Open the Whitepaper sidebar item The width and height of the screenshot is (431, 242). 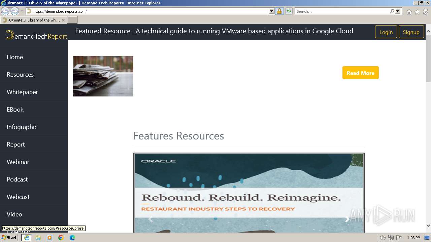(x=22, y=92)
